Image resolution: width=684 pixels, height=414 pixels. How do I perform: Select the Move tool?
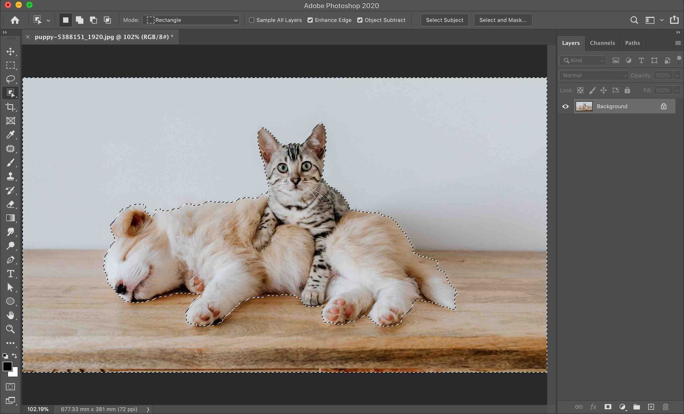pyautogui.click(x=10, y=52)
